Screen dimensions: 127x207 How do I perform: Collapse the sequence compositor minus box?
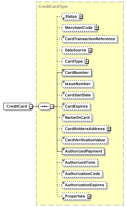(52, 107)
